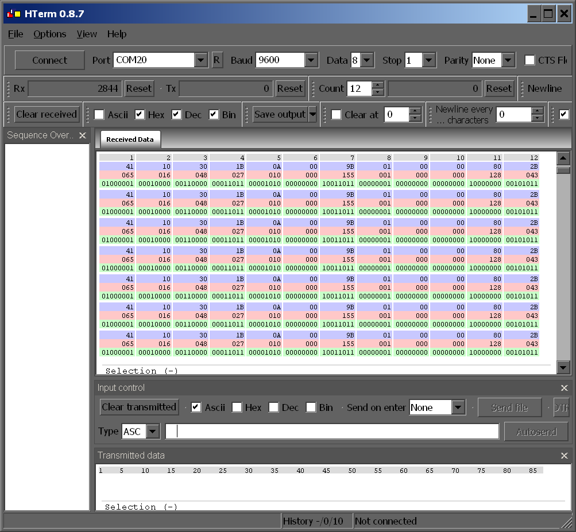
Task: Increase the Count spinner value
Action: click(x=378, y=85)
